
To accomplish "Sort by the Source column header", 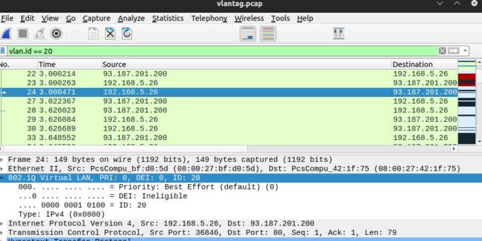I will [246, 64].
